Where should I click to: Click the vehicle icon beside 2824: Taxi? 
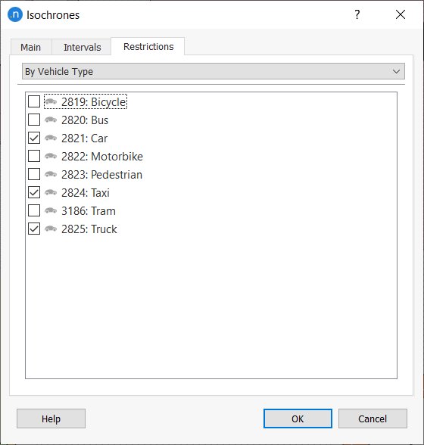click(x=51, y=192)
